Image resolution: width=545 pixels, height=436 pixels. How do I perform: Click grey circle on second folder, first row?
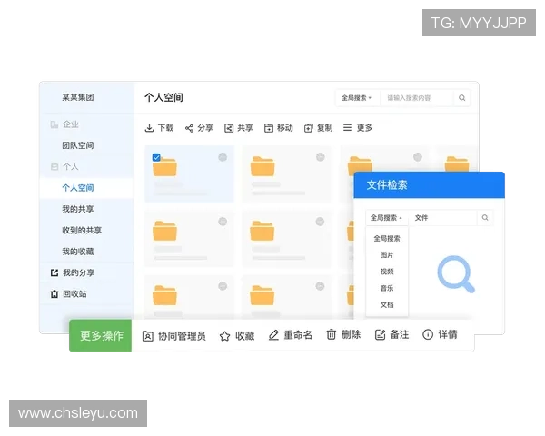[x=321, y=157]
